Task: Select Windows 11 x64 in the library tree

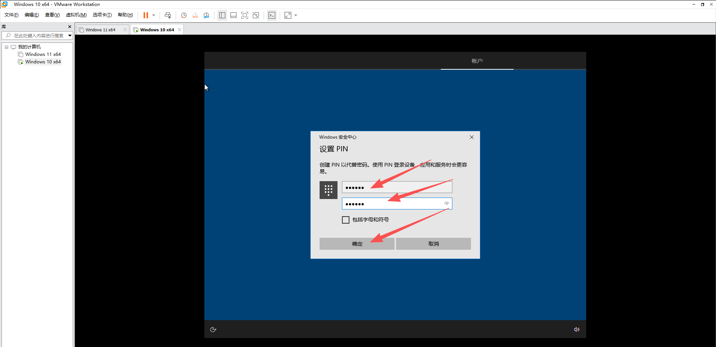Action: click(x=43, y=54)
